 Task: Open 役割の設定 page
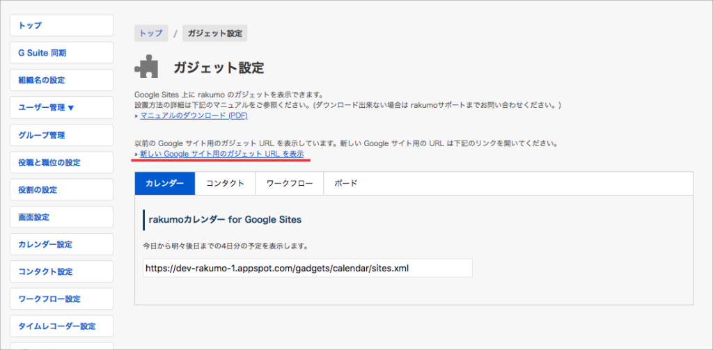(x=61, y=189)
